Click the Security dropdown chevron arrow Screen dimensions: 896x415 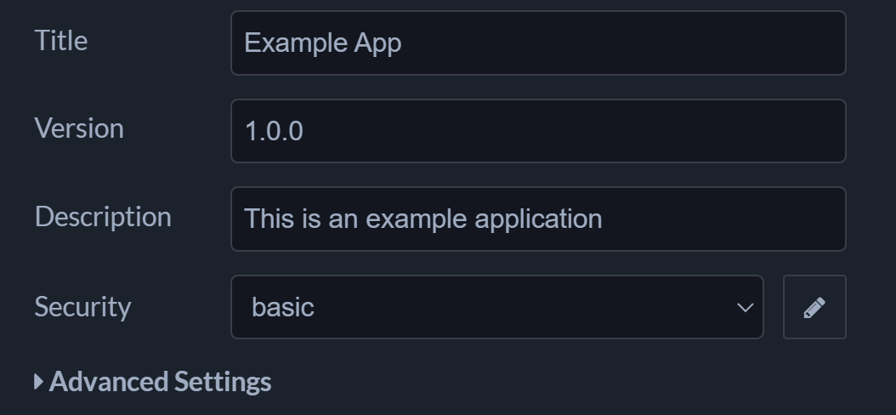click(x=745, y=307)
